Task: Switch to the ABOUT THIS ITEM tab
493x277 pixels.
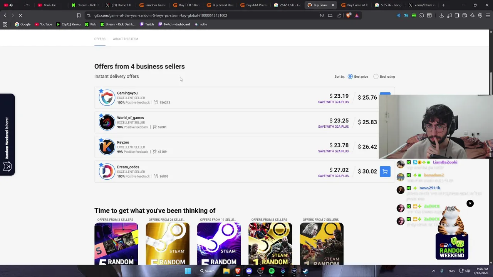Action: (126, 39)
